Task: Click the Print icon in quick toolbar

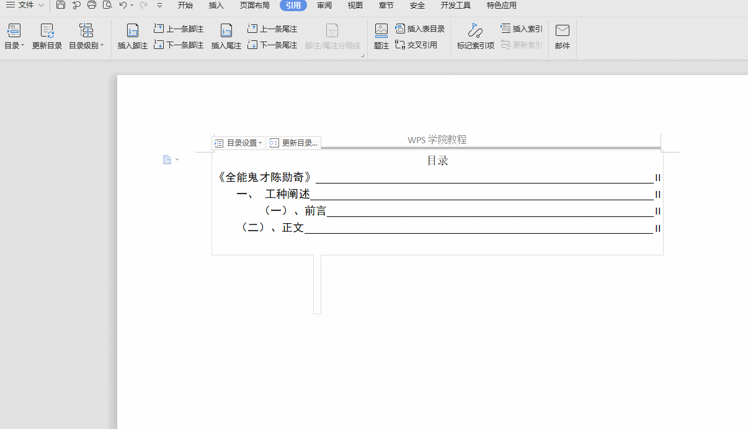Action: pos(92,6)
